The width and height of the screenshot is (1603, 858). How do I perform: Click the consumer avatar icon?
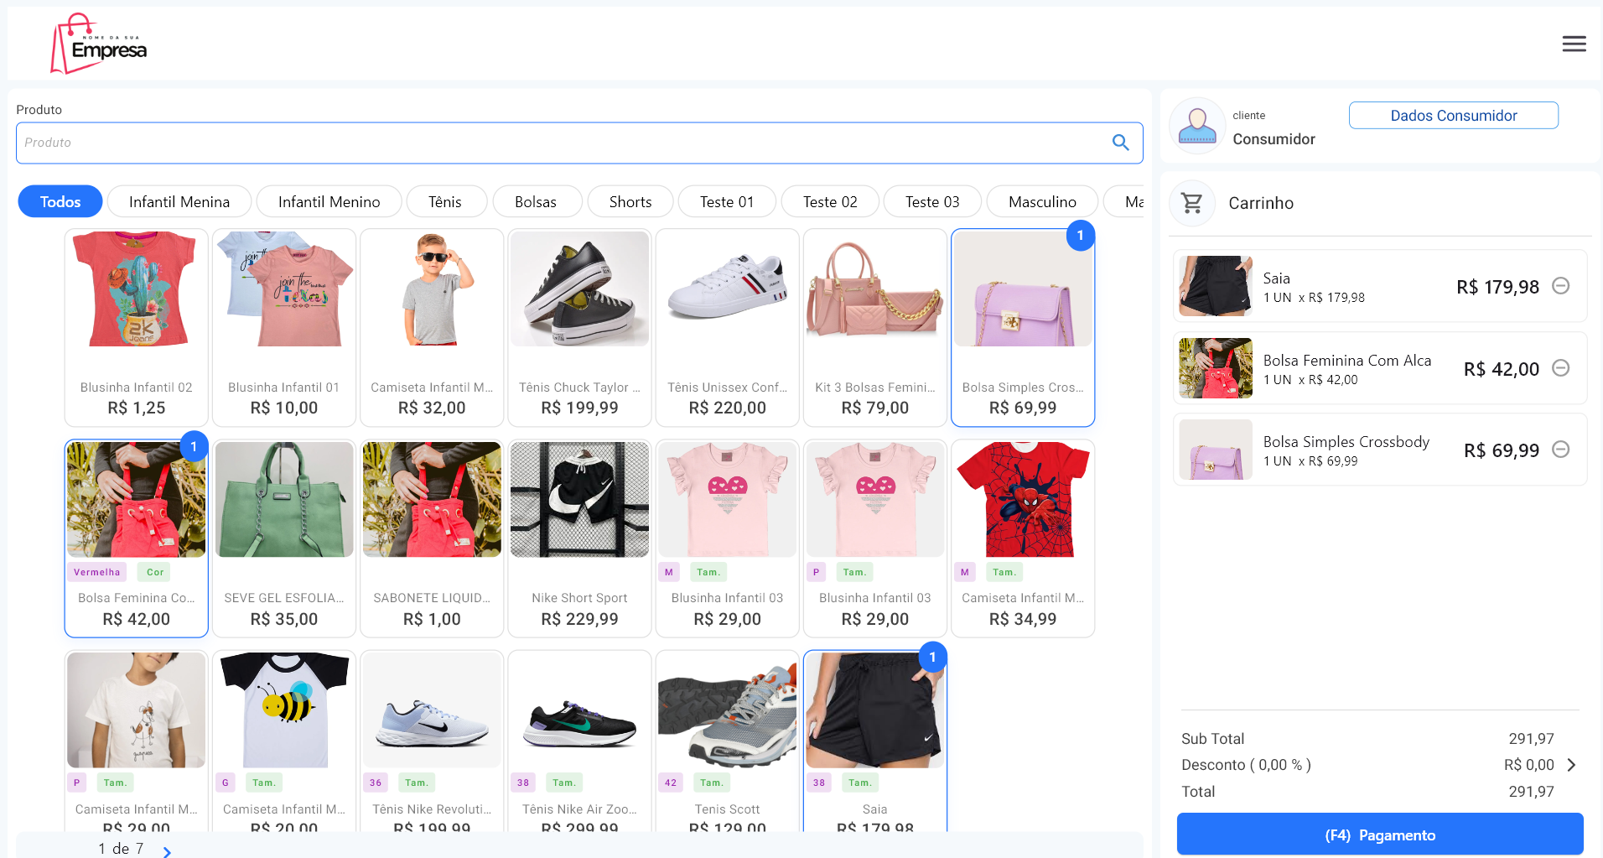[1197, 126]
